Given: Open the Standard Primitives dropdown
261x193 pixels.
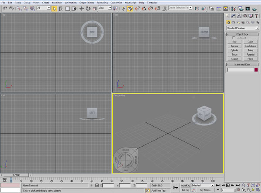Looking at the screenshot, I should tap(242, 28).
